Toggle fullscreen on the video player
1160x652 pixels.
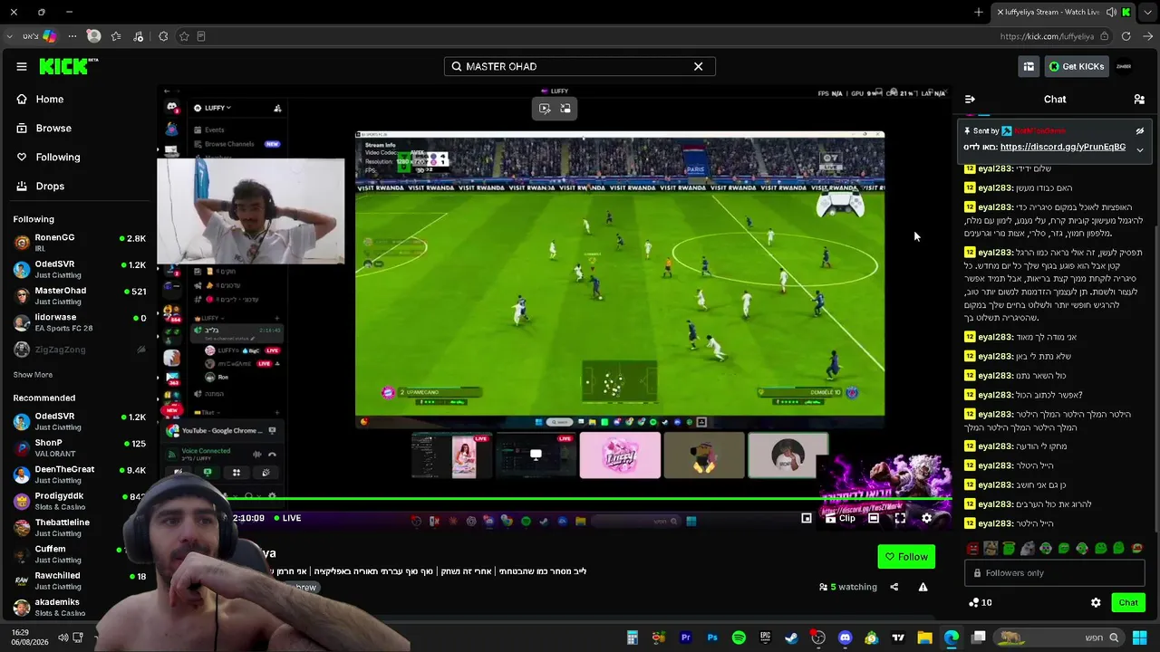coord(900,519)
